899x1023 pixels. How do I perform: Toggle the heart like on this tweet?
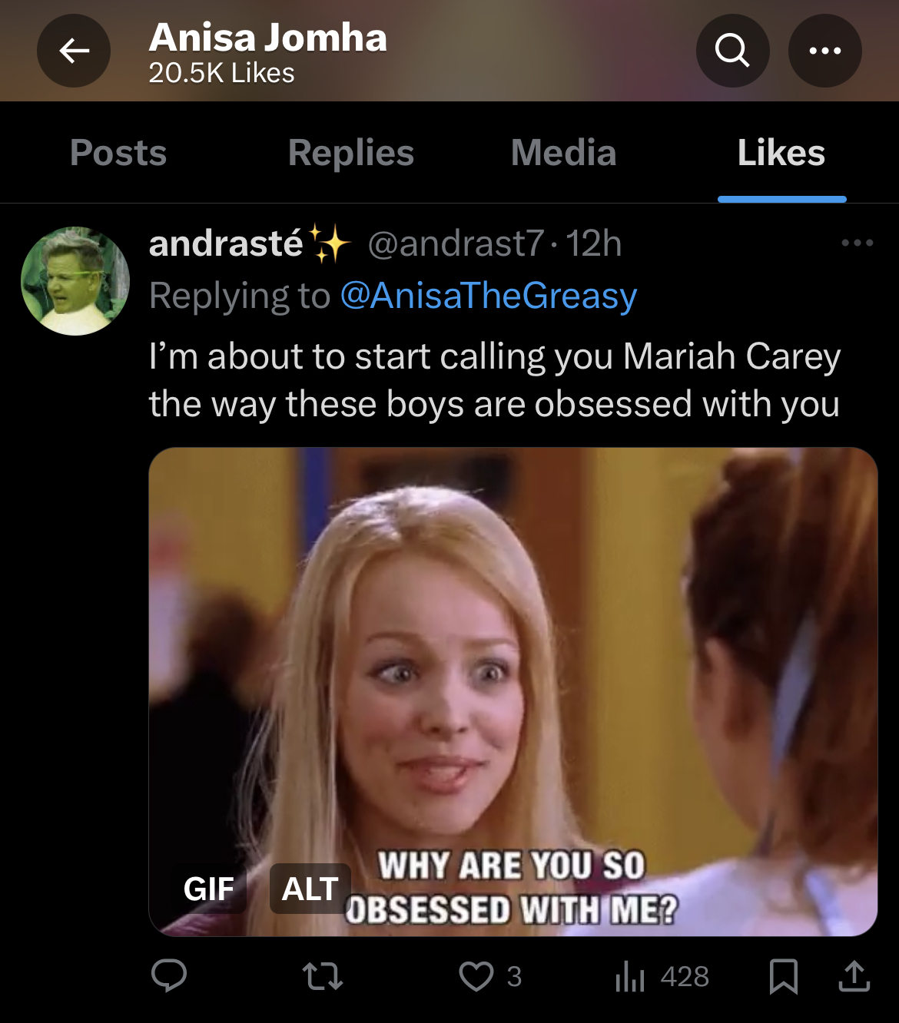[x=476, y=976]
